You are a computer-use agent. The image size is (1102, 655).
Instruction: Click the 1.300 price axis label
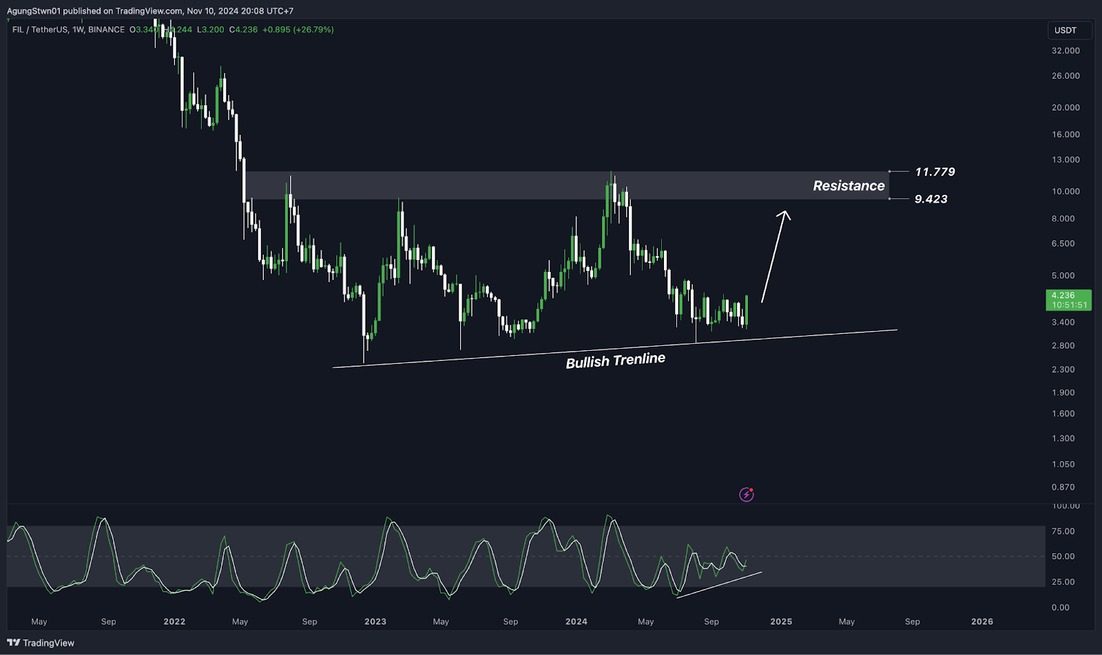click(1063, 438)
